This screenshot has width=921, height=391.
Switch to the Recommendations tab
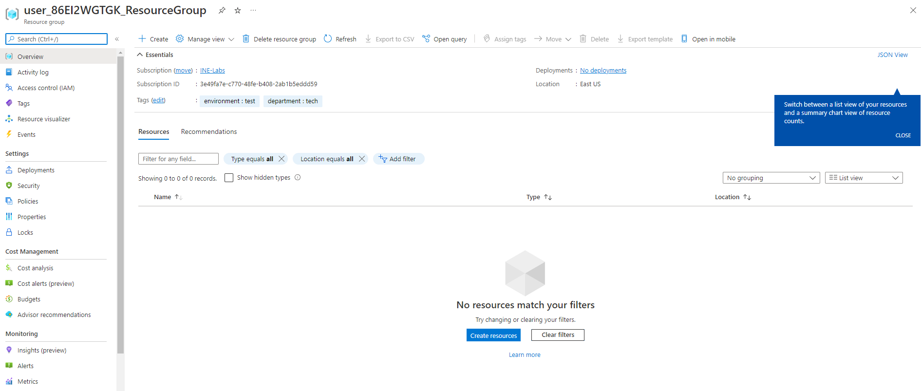[x=208, y=131]
